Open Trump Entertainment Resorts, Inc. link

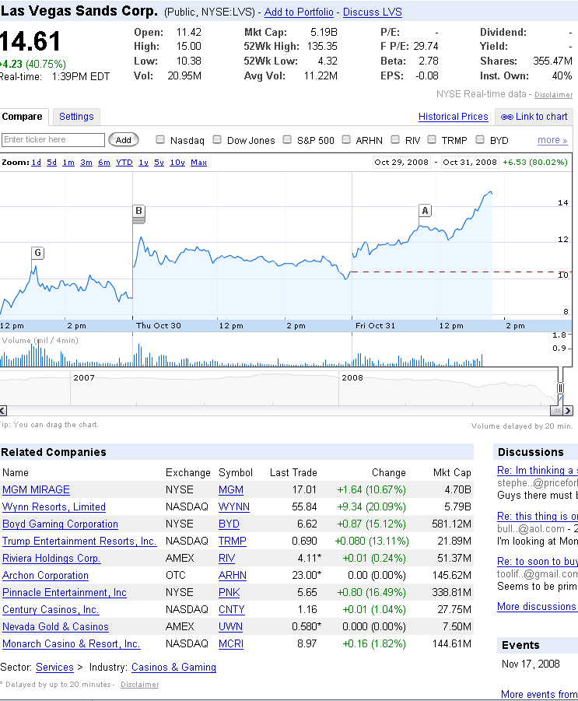(79, 541)
